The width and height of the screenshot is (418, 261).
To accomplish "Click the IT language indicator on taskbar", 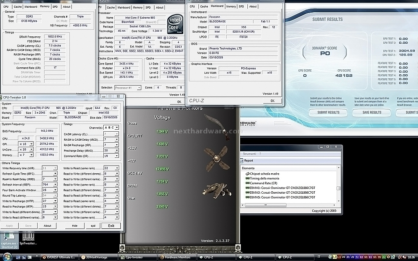I will coord(319,257).
